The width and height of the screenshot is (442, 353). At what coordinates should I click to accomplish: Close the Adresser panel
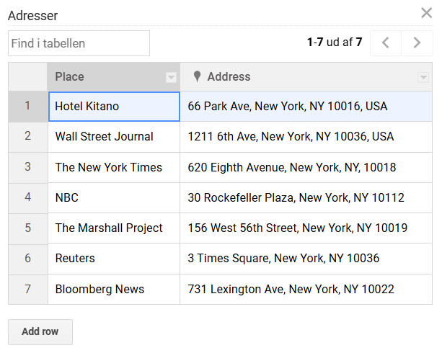[426, 13]
